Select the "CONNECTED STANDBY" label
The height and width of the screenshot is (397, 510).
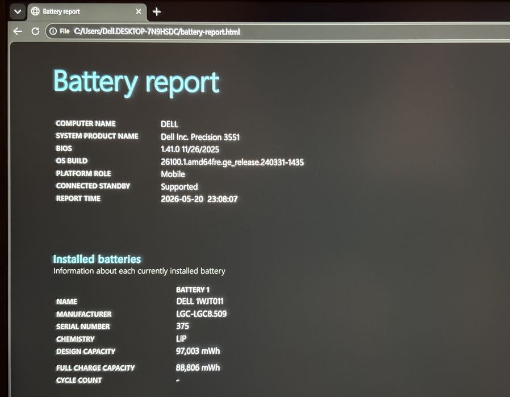point(93,186)
